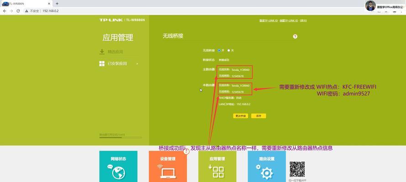Open the 设备管理 tile
This screenshot has width=406, height=182.
(x=168, y=166)
